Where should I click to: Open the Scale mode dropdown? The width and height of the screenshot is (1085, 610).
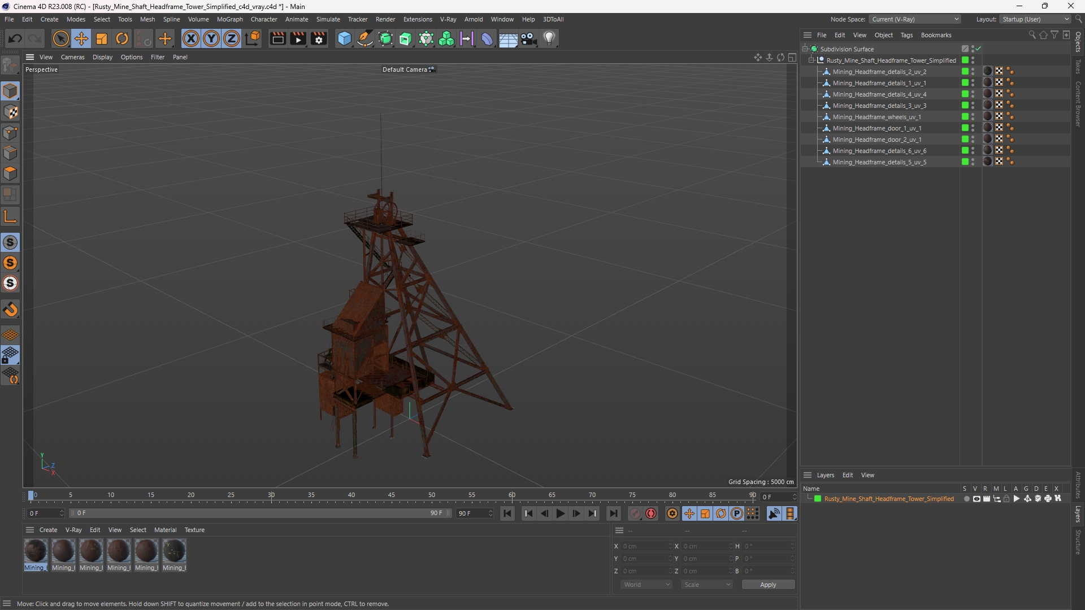click(x=706, y=585)
